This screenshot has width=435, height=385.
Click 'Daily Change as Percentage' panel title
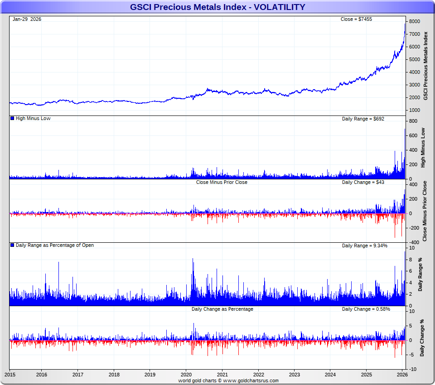tap(222, 309)
